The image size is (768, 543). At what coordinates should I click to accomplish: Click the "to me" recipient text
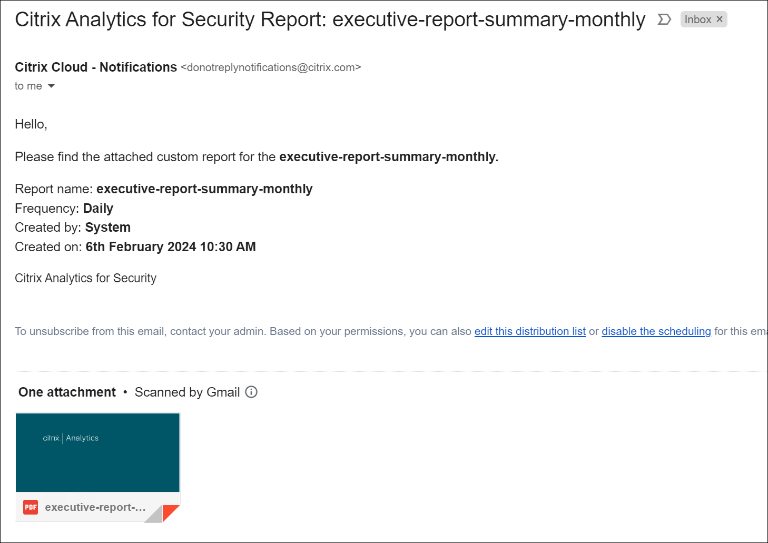tap(28, 86)
